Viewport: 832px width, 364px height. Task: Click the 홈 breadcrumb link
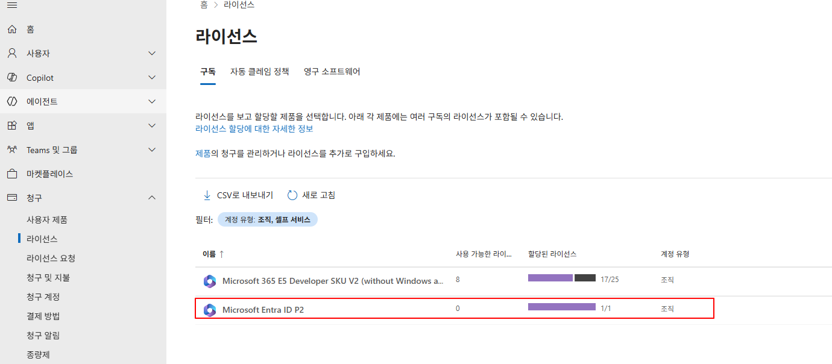[204, 5]
